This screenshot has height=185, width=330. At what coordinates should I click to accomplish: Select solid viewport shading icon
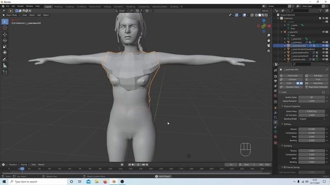click(x=259, y=15)
